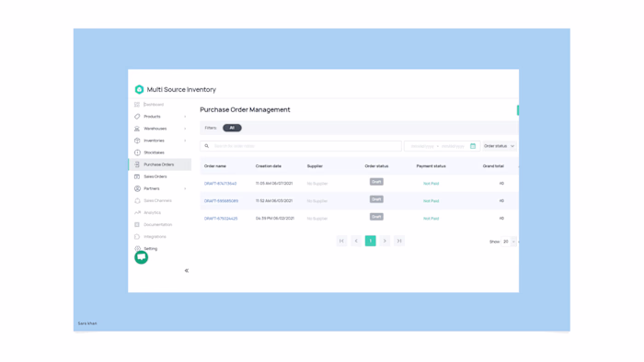Click the start date input field
This screenshot has width=644, height=362.
422,146
